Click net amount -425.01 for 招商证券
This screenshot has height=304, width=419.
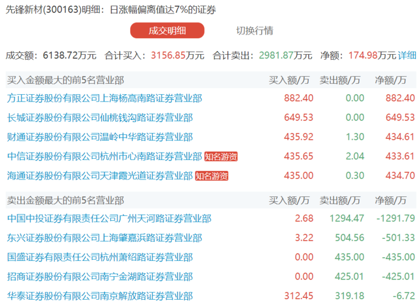coord(398,277)
